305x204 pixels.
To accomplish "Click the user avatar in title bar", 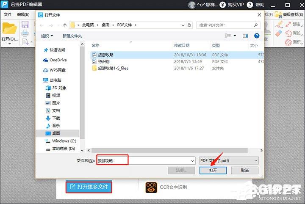I will (x=192, y=5).
